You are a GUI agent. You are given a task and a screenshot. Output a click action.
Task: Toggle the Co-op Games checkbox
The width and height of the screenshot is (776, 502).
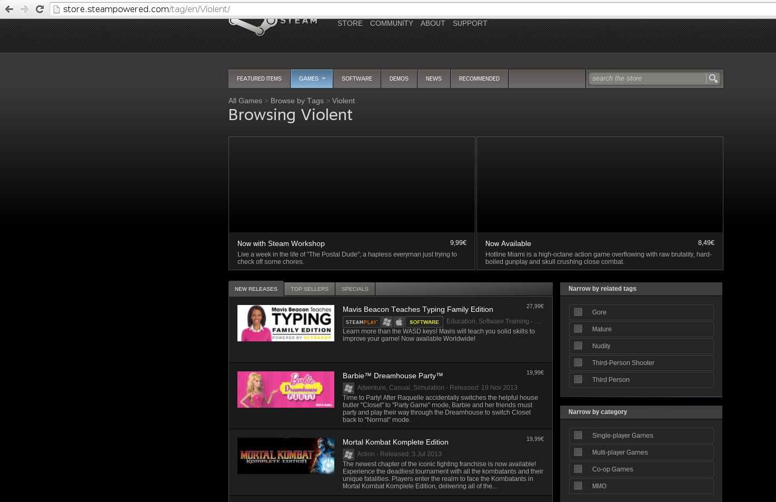coord(578,469)
